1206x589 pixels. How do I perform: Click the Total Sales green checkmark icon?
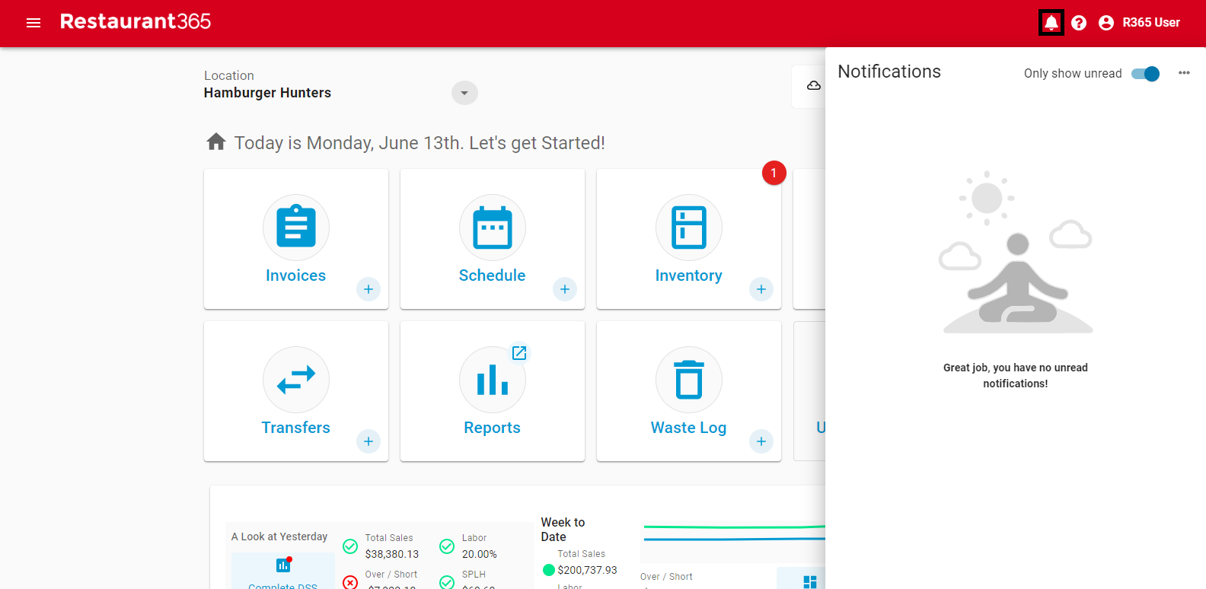click(x=350, y=546)
